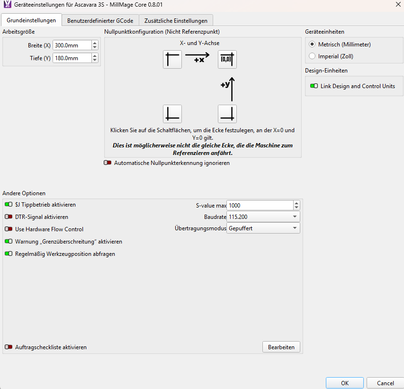Confirm settings with OK button
This screenshot has height=389, width=404.
tap(344, 383)
